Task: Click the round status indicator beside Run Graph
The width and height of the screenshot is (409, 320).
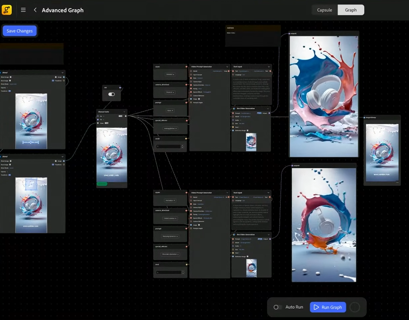Action: coord(355,307)
